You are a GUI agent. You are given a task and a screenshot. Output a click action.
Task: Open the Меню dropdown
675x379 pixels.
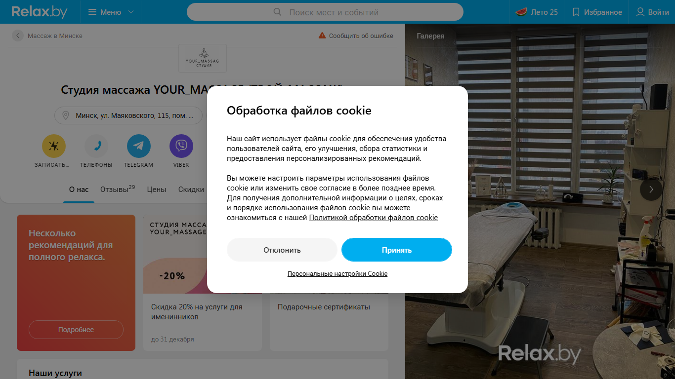[111, 12]
